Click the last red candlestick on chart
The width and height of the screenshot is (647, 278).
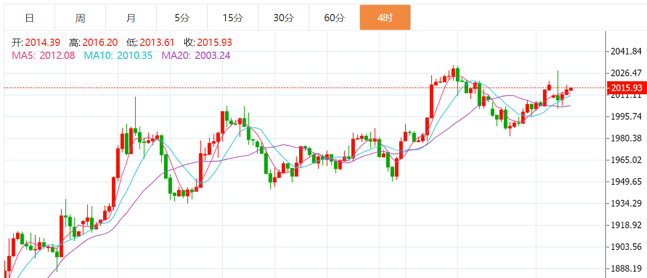571,89
